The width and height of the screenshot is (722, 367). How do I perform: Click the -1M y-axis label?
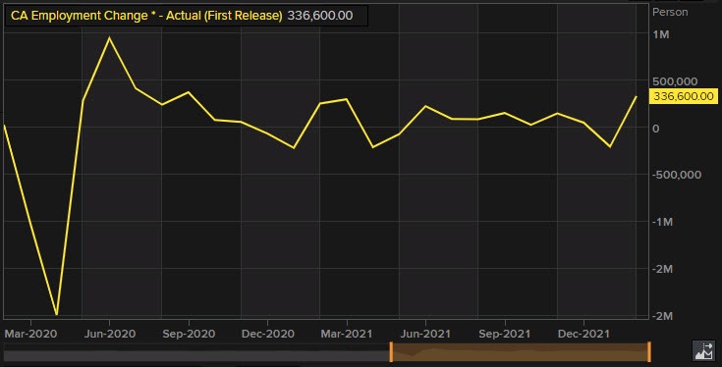tap(662, 222)
